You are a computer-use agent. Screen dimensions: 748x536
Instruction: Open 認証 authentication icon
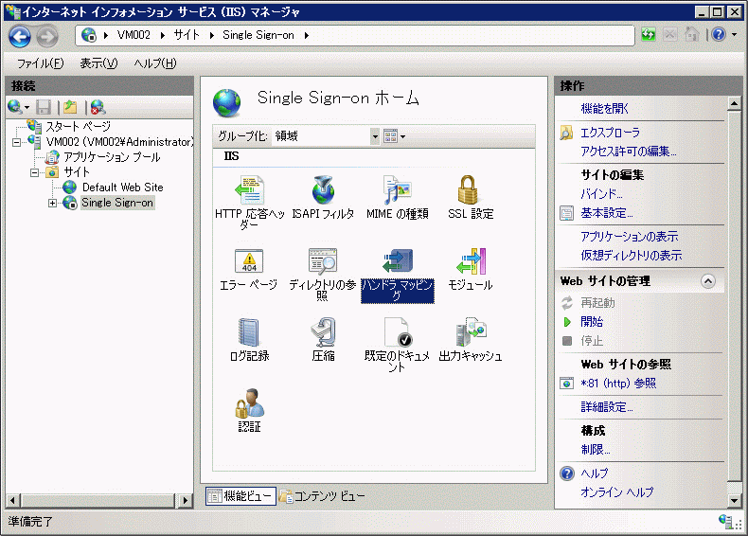point(249,402)
